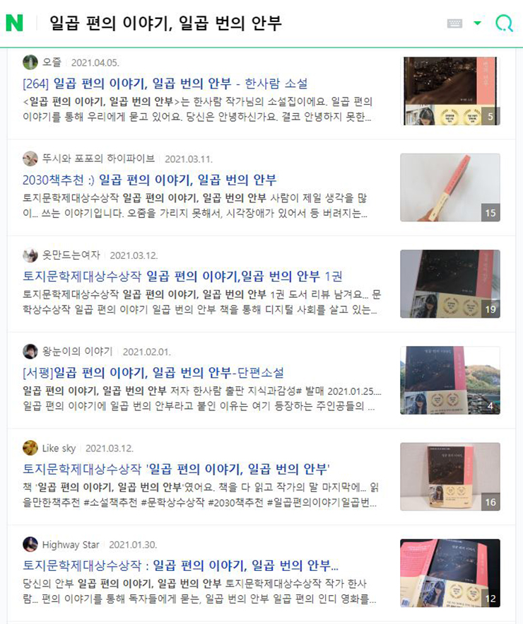523x624 pixels.
Task: Open the 1권 review post title
Action: (x=182, y=276)
